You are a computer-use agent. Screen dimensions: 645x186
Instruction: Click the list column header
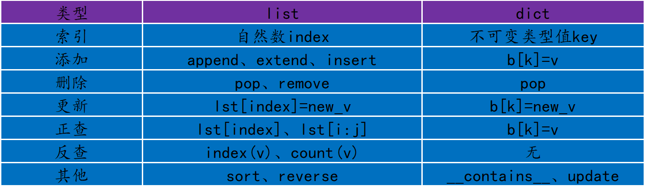coord(282,13)
